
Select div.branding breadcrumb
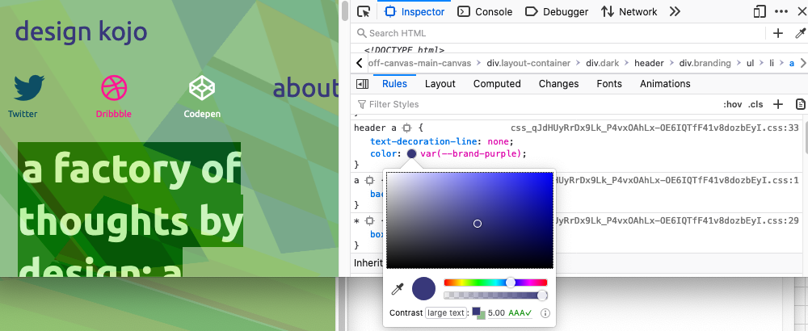(705, 63)
